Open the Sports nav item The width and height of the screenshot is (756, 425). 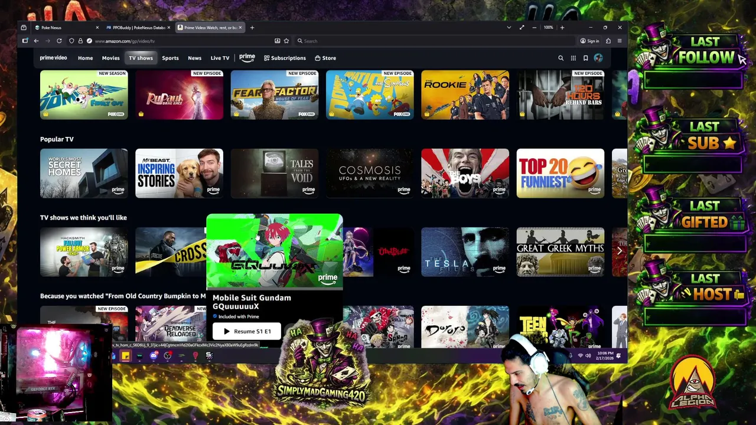click(x=170, y=58)
